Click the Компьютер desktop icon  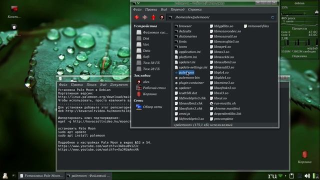pos(14,12)
